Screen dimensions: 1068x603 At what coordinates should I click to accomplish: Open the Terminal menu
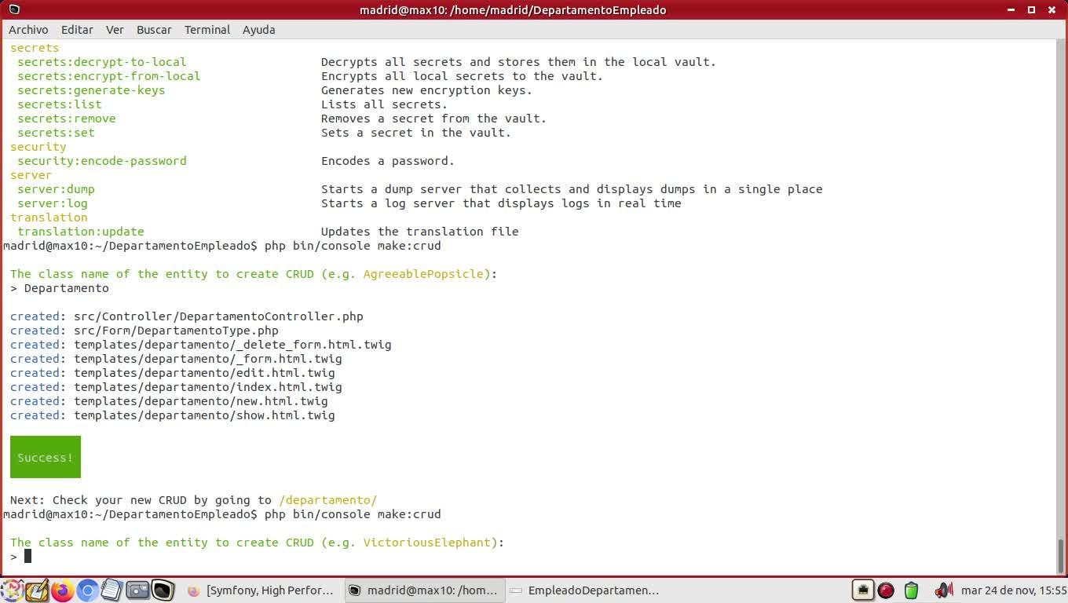(x=207, y=30)
